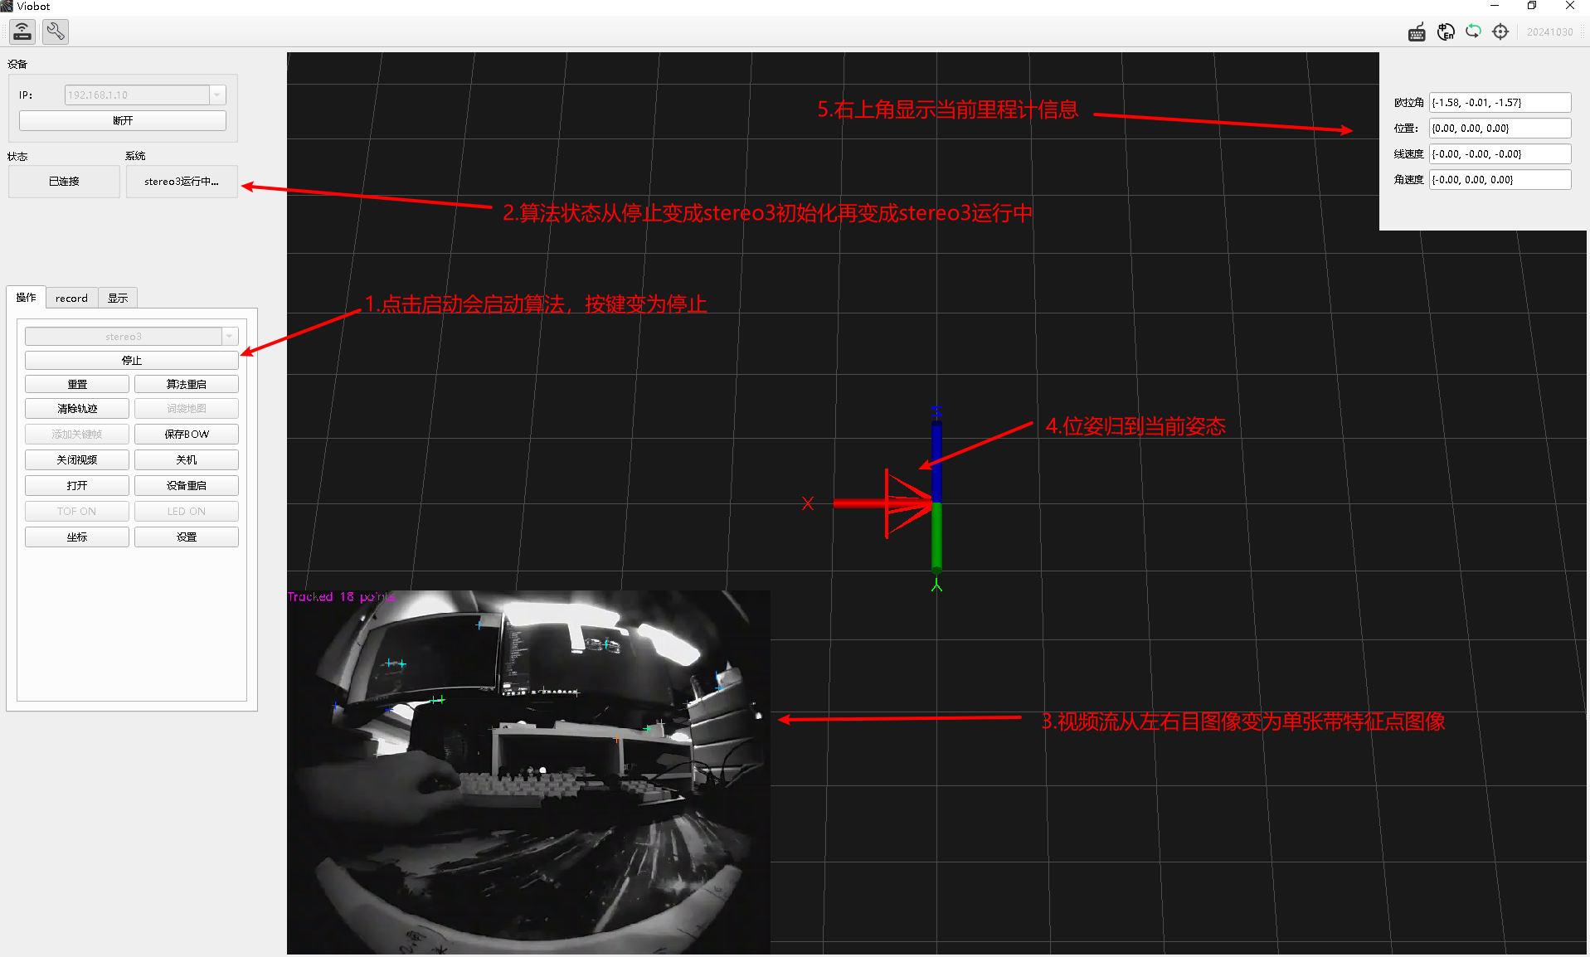The width and height of the screenshot is (1590, 957).
Task: Expand the IP address dropdown arrow
Action: (x=217, y=95)
